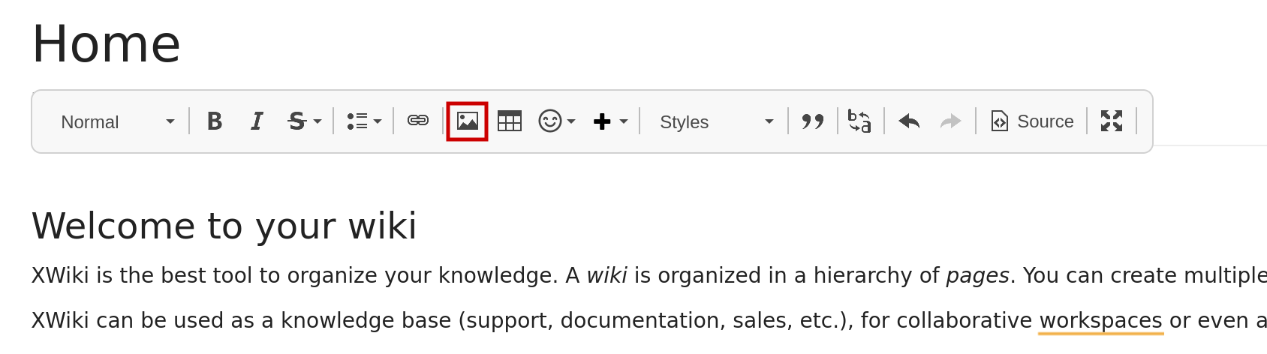The width and height of the screenshot is (1267, 354).
Task: Toggle strikethrough formatting
Action: (x=296, y=121)
